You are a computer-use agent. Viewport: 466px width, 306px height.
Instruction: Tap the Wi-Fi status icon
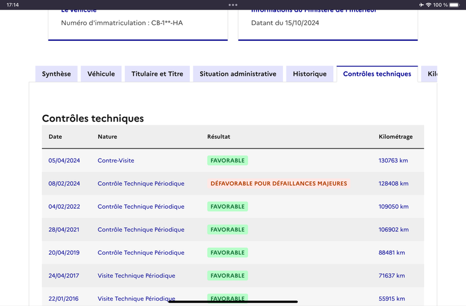pyautogui.click(x=428, y=5)
